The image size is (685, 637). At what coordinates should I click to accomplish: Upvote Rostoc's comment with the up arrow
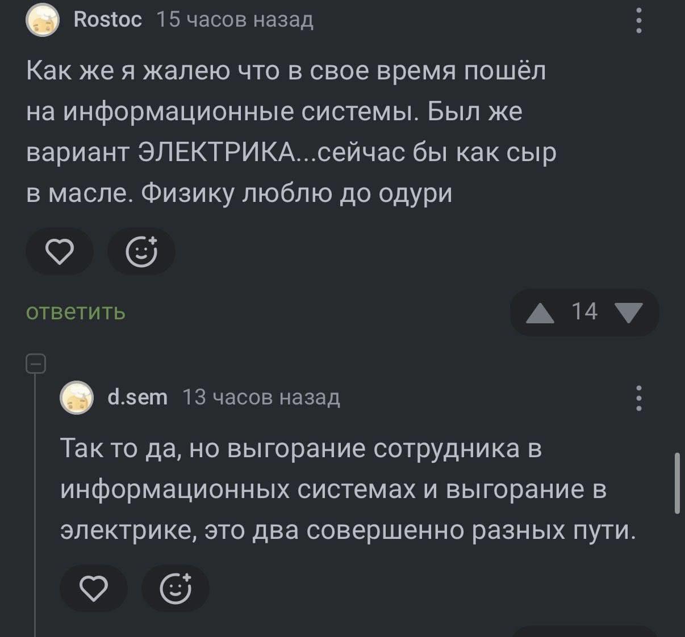coord(540,313)
